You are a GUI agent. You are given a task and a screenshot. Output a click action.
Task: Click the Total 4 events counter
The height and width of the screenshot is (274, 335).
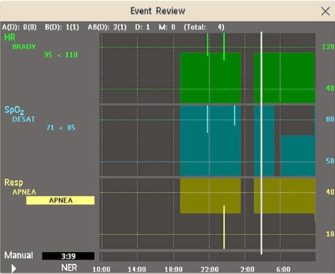coord(204,27)
